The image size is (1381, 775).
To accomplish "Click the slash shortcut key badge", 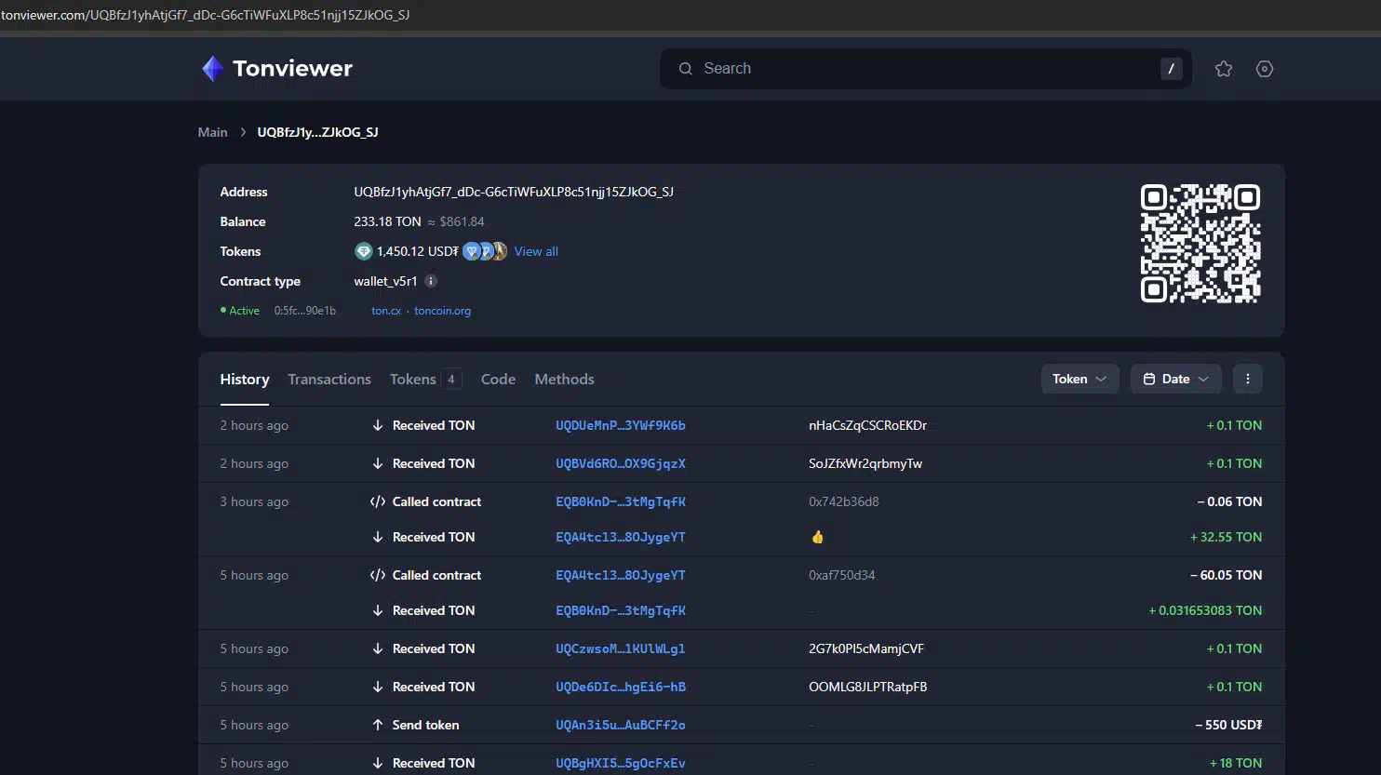I will point(1172,69).
